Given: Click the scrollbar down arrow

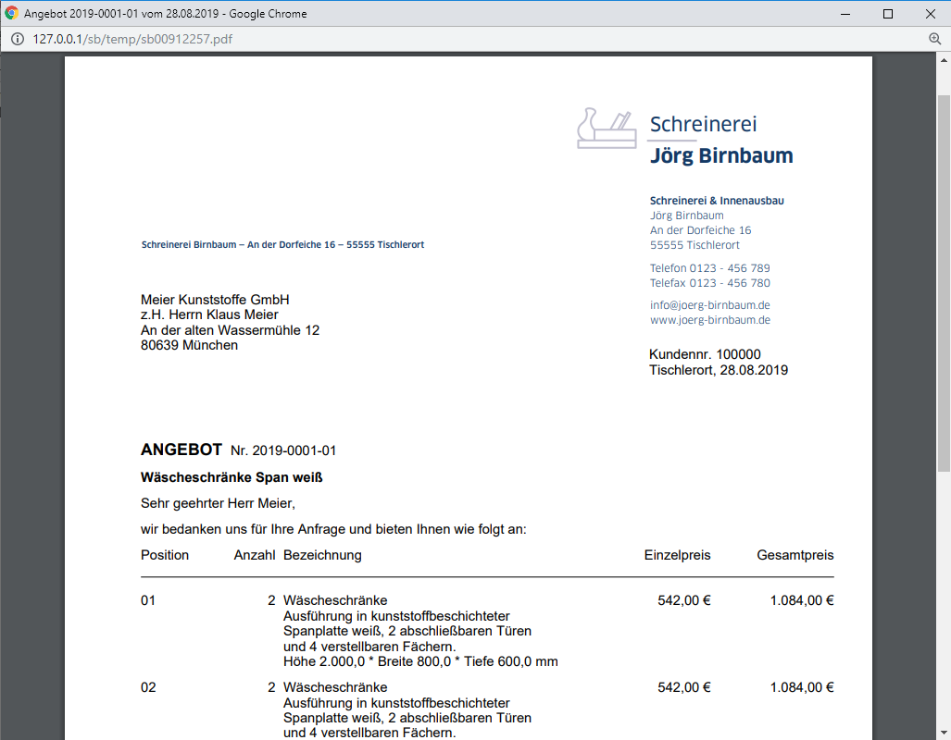Looking at the screenshot, I should click(944, 733).
